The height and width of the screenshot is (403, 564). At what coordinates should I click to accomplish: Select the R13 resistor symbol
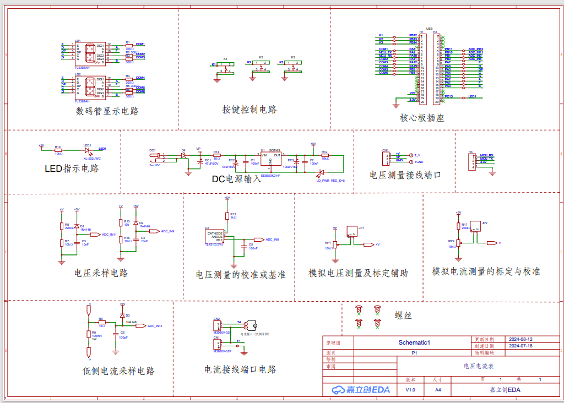(227, 216)
